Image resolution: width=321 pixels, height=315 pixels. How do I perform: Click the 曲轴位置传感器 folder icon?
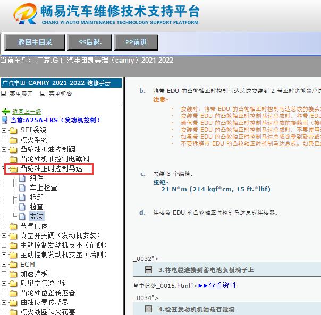13,303
